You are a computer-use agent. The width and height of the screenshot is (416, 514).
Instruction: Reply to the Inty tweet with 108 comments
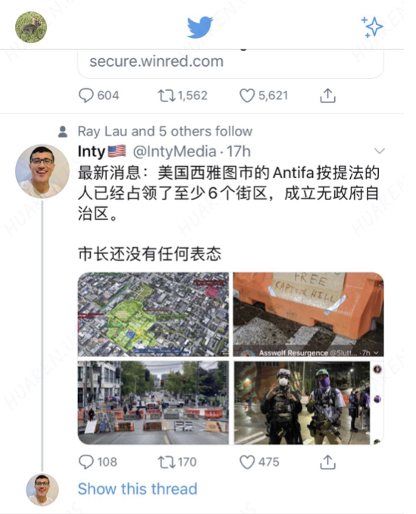[x=86, y=462]
